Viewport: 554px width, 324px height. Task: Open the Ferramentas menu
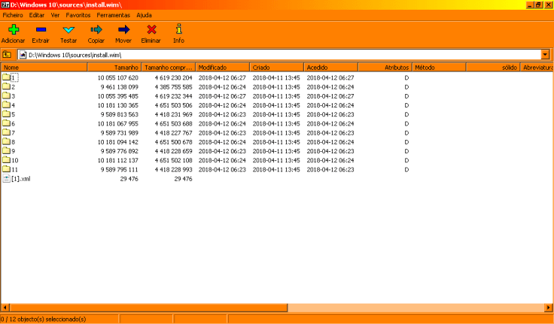pos(113,15)
